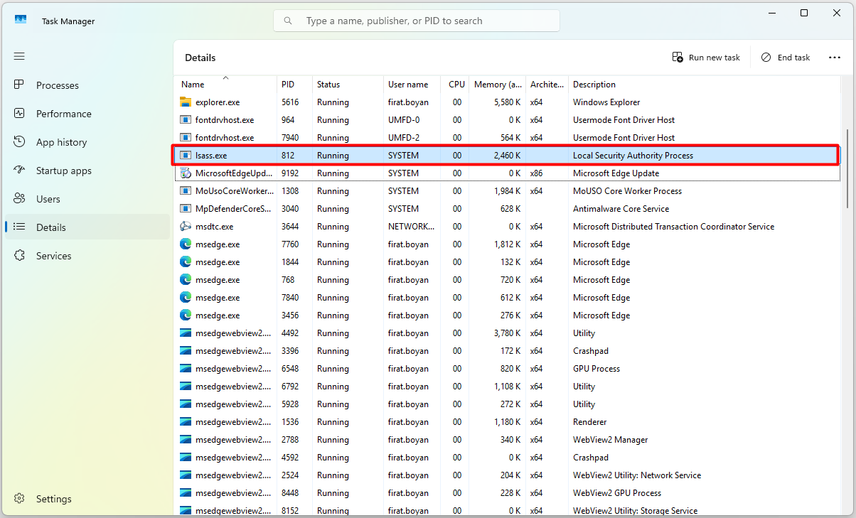Click the explorer.exe folder icon
Viewport: 856px width, 518px height.
186,102
